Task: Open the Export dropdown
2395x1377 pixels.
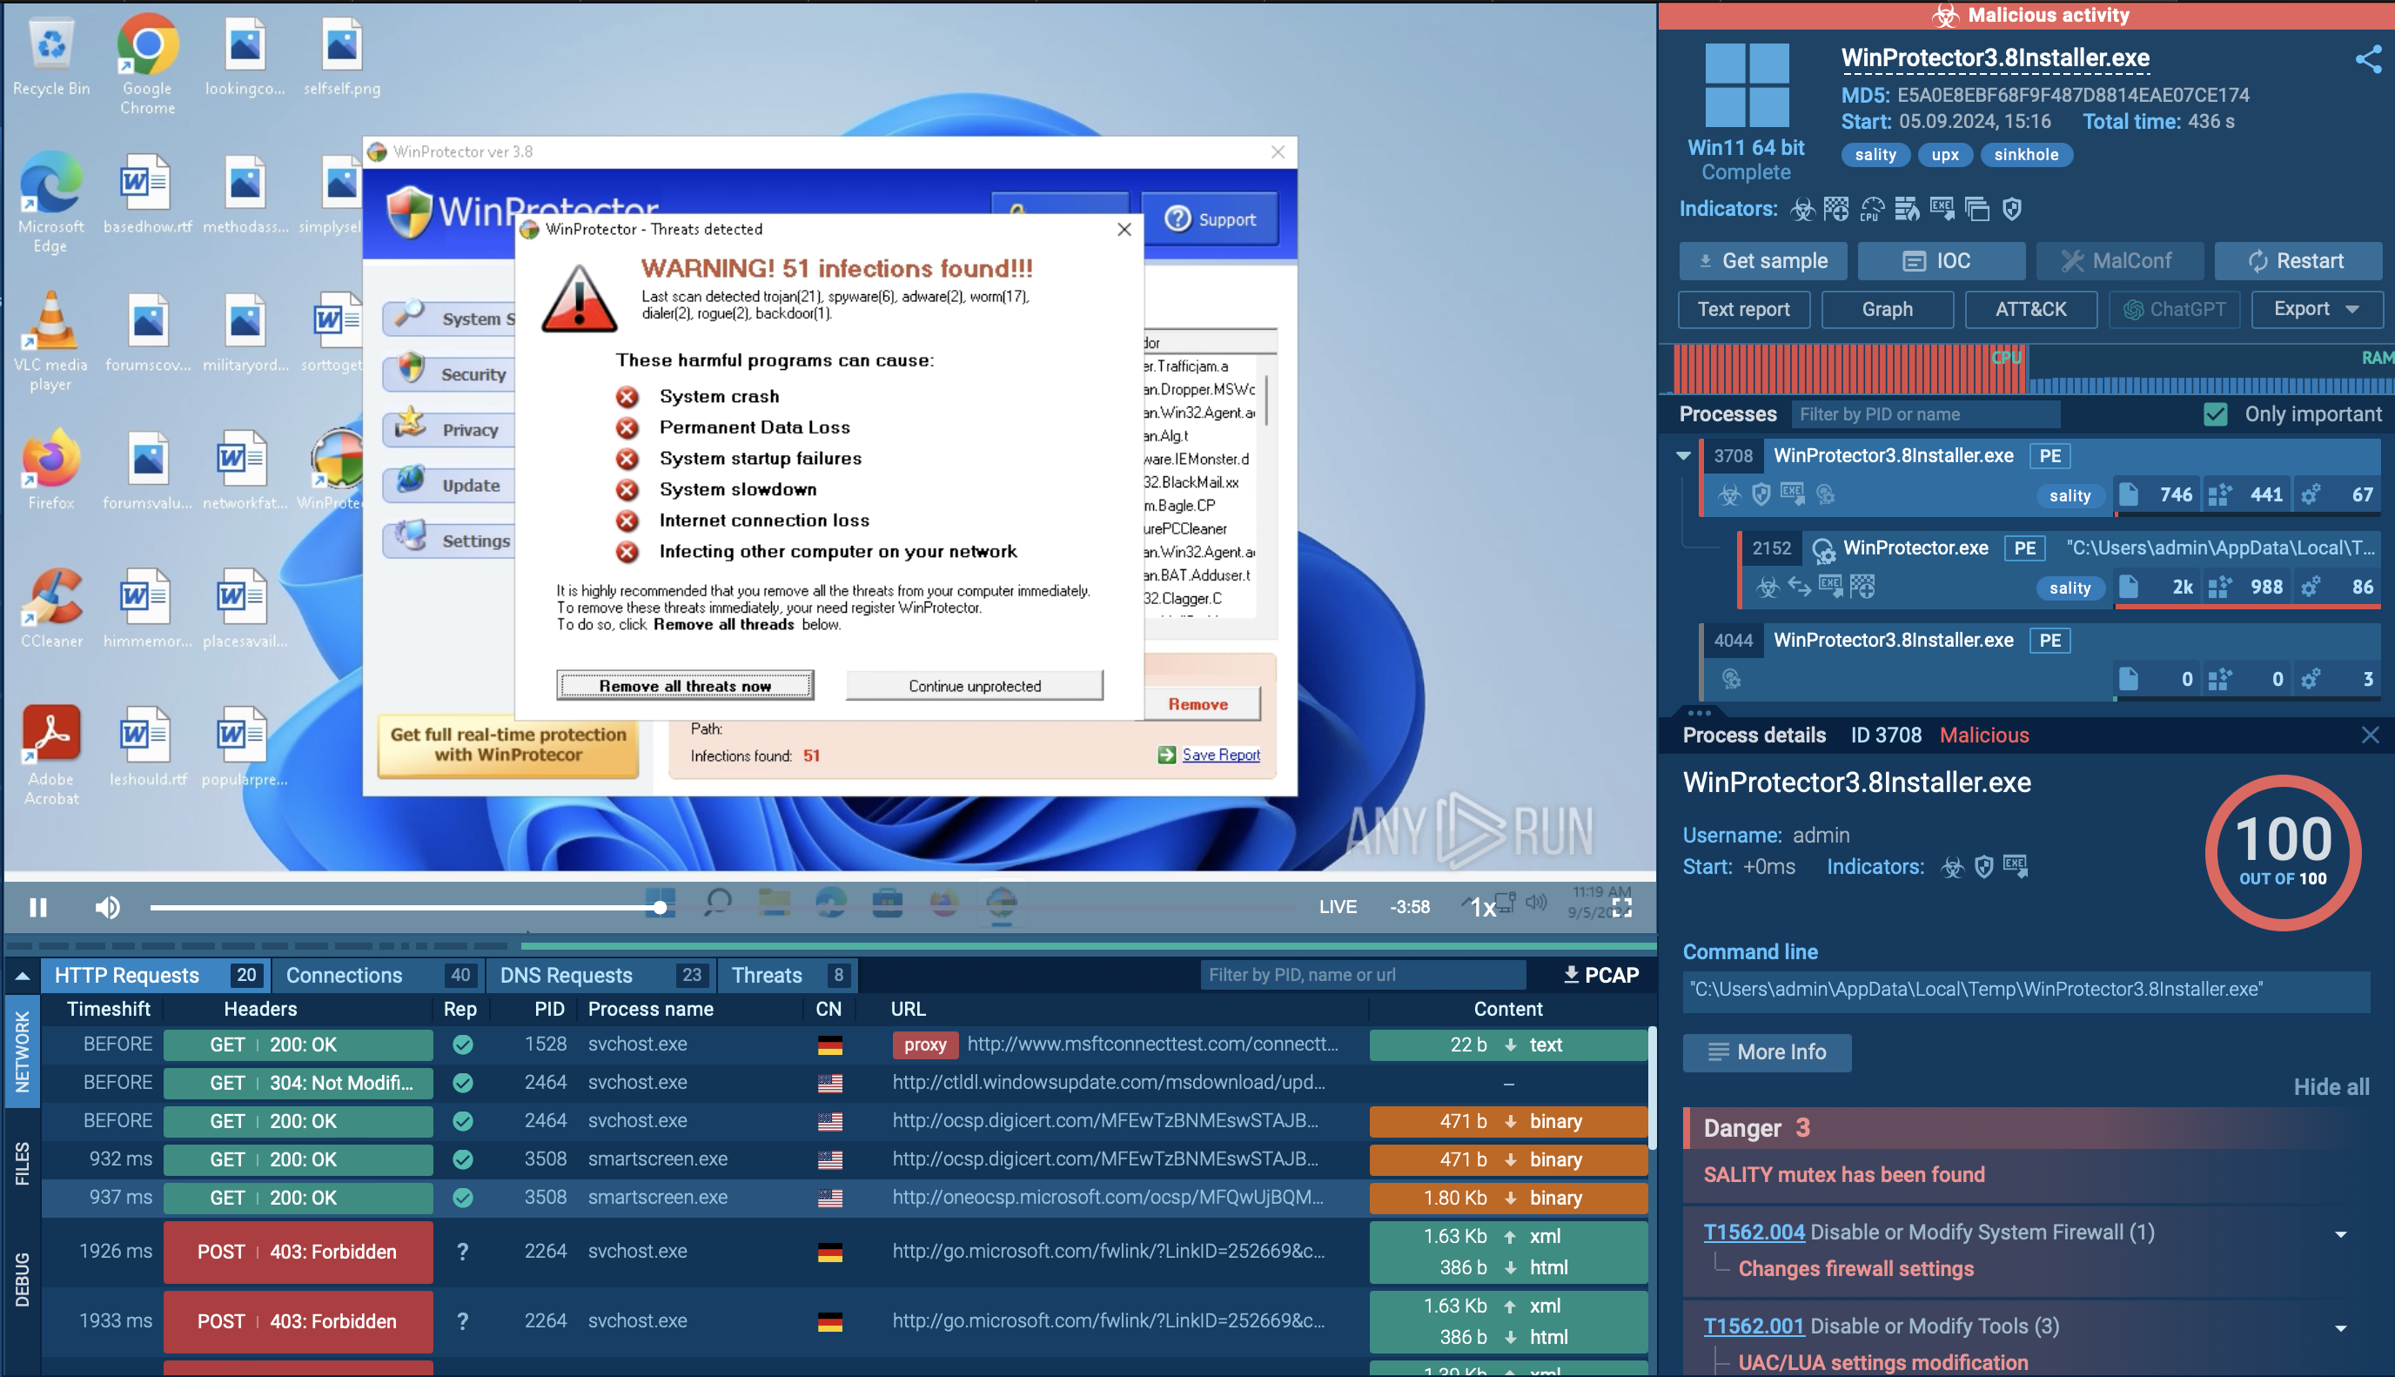Action: pos(2316,309)
